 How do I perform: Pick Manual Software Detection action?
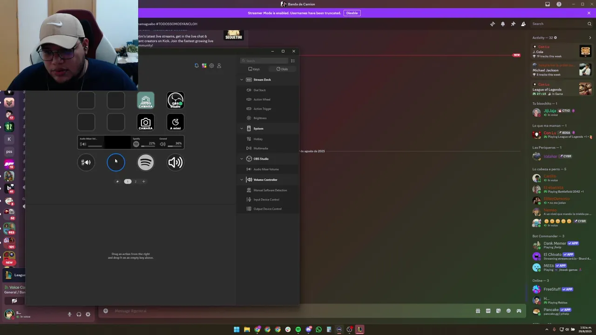(x=268, y=190)
